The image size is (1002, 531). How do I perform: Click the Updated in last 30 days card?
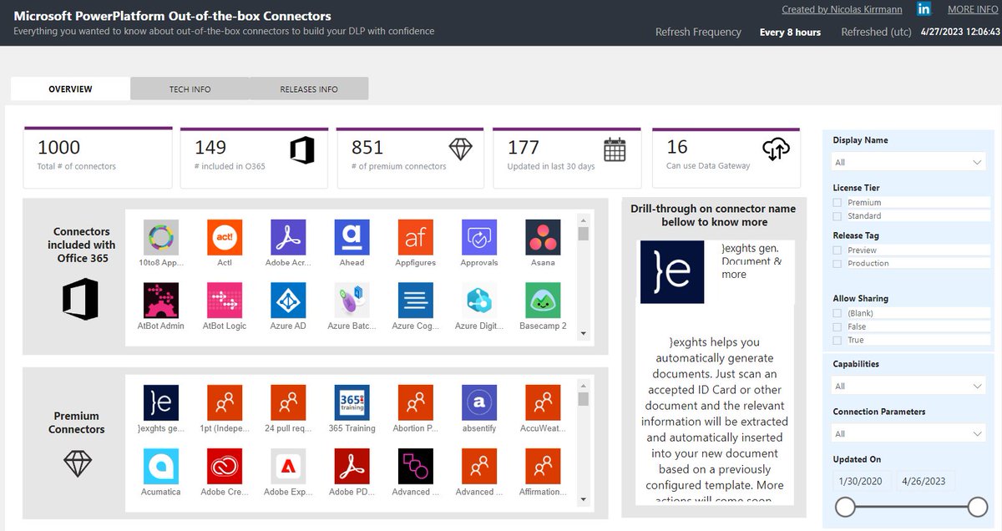tap(567, 157)
